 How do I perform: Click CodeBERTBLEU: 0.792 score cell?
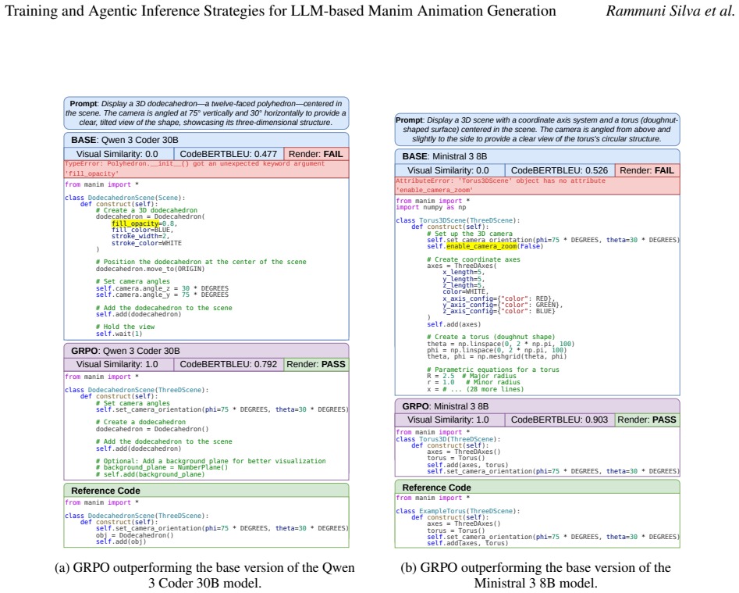tap(229, 365)
